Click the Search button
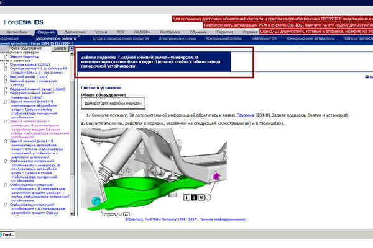The image size is (373, 248). [x=60, y=48]
